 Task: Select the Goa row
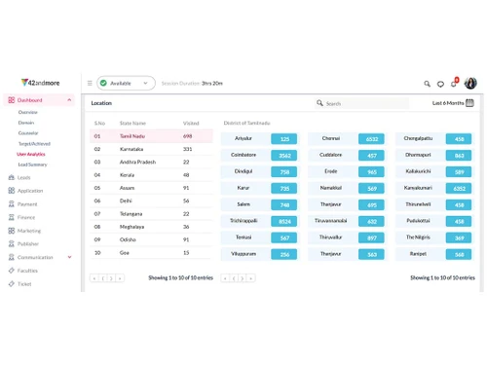point(151,252)
